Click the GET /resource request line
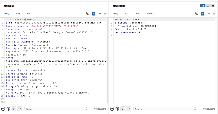This screenshot has width=218, height=114. 21,20
